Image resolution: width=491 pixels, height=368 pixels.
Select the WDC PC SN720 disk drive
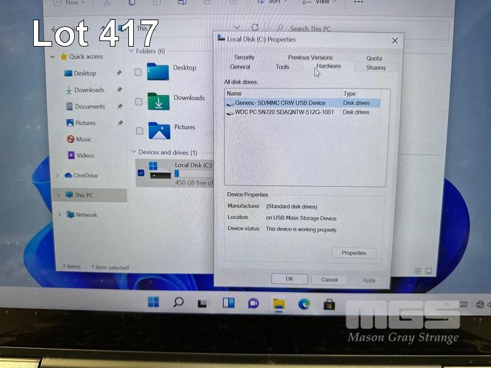[284, 112]
